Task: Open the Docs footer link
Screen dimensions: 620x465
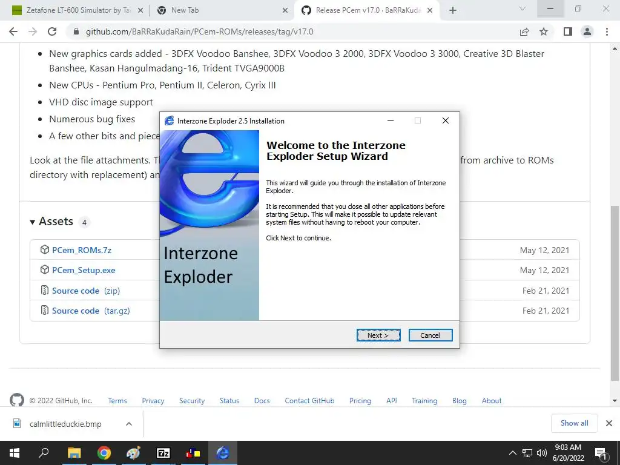Action: pos(262,401)
